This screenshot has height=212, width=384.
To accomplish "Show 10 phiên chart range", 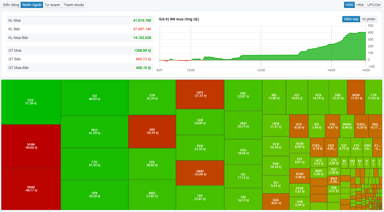I will point(368,19).
